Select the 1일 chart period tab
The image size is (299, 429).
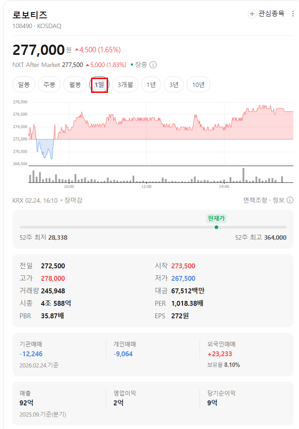pyautogui.click(x=100, y=85)
